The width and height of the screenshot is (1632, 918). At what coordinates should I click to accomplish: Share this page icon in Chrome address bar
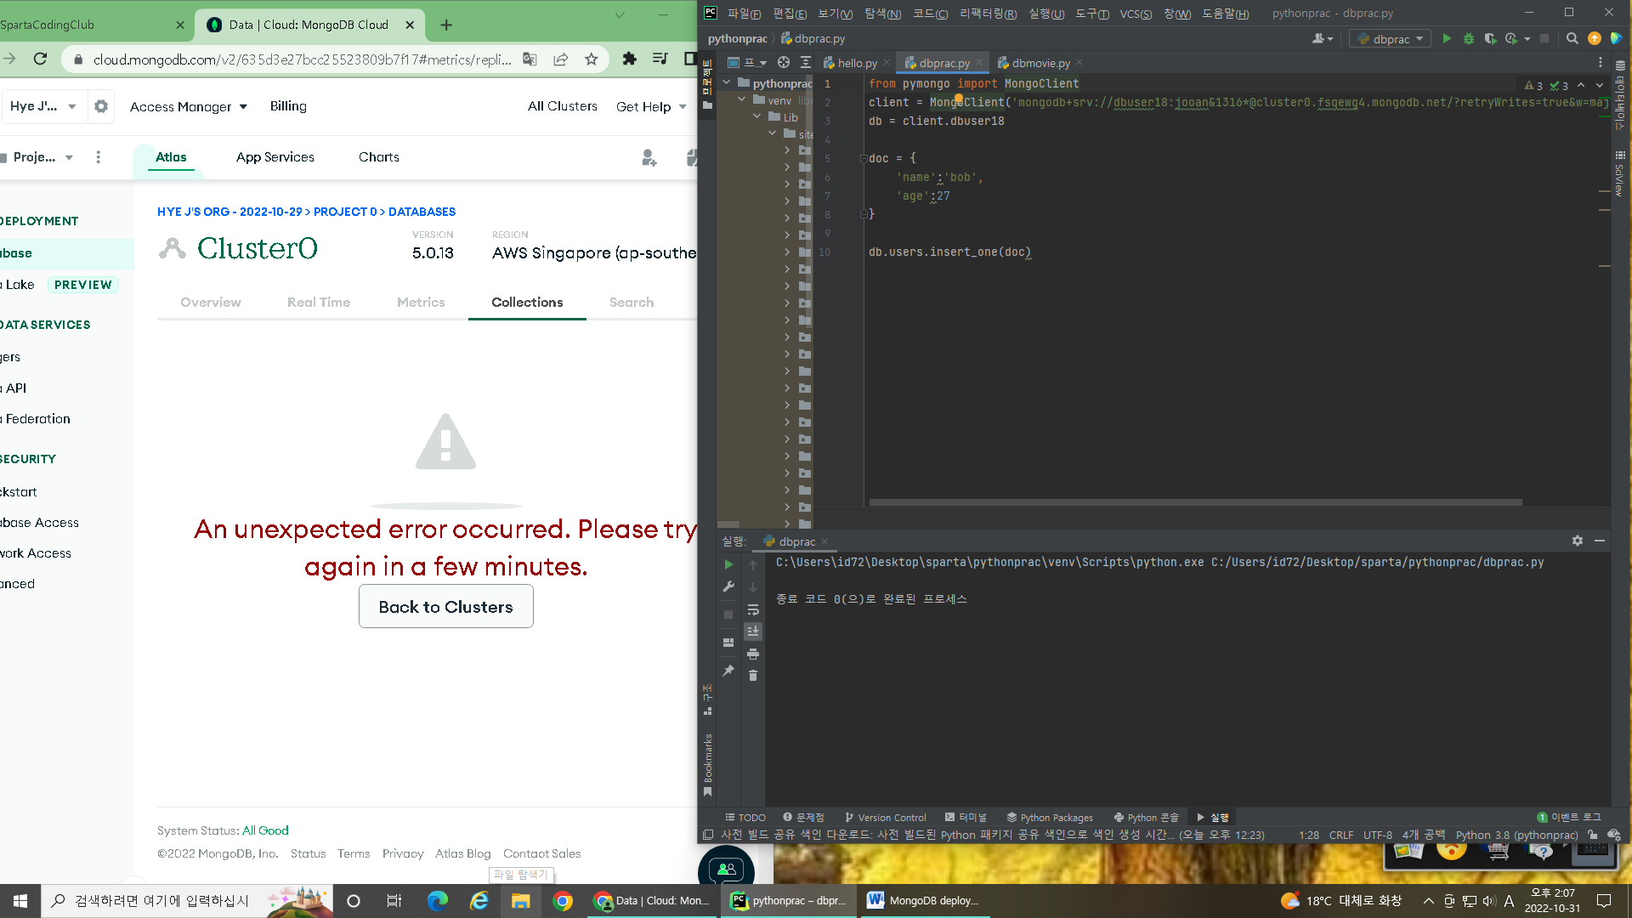tap(561, 59)
